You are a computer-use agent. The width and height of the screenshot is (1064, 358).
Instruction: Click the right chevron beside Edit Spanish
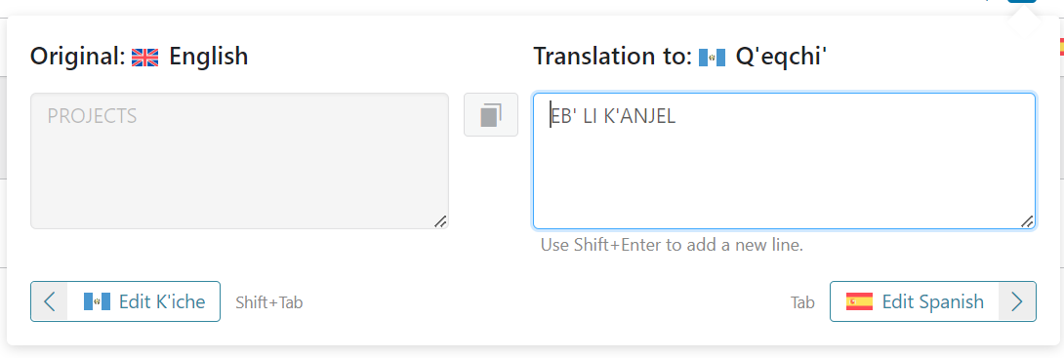click(x=1016, y=301)
